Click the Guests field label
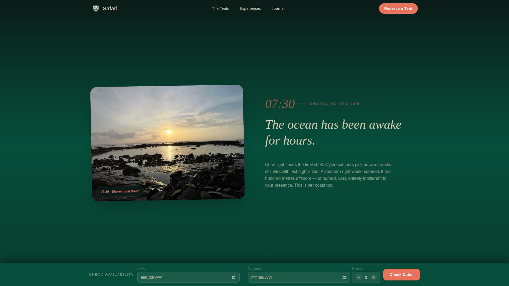The width and height of the screenshot is (509, 286). point(357,269)
